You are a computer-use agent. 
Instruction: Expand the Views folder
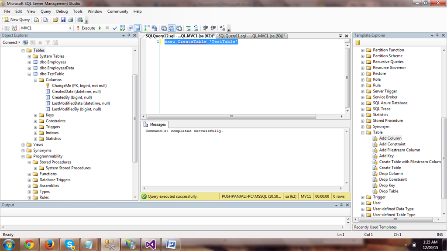23,144
